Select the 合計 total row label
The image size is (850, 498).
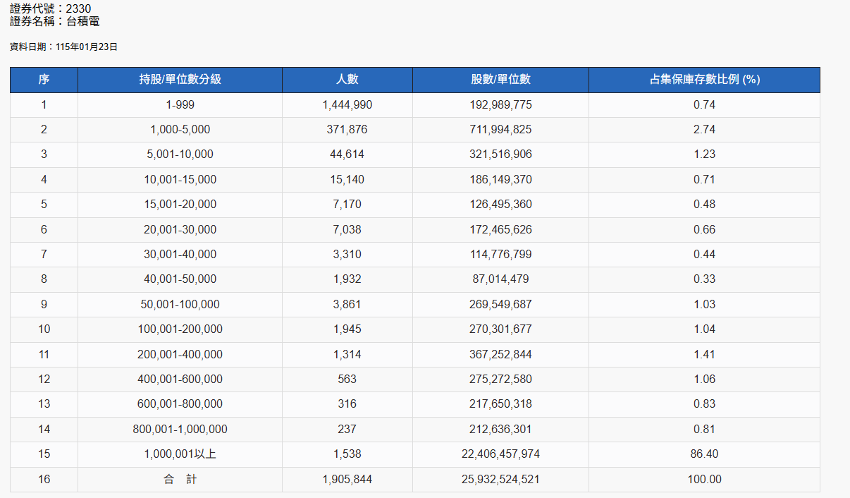[x=180, y=480]
